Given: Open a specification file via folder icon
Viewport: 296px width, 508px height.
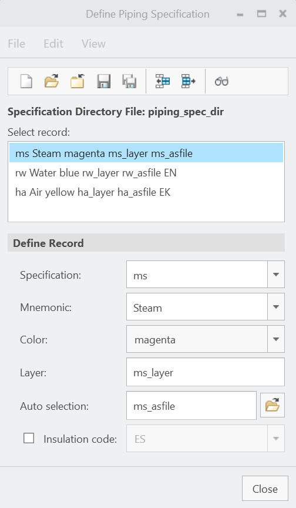Looking at the screenshot, I should (52, 81).
